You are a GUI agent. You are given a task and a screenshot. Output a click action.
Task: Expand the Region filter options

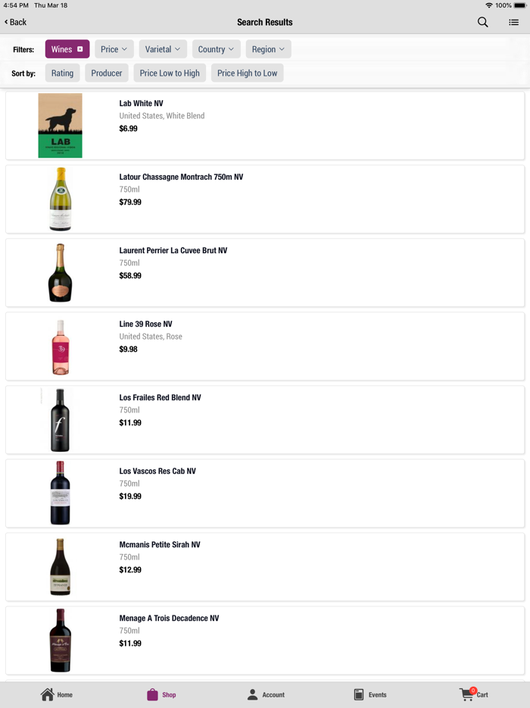pos(268,48)
